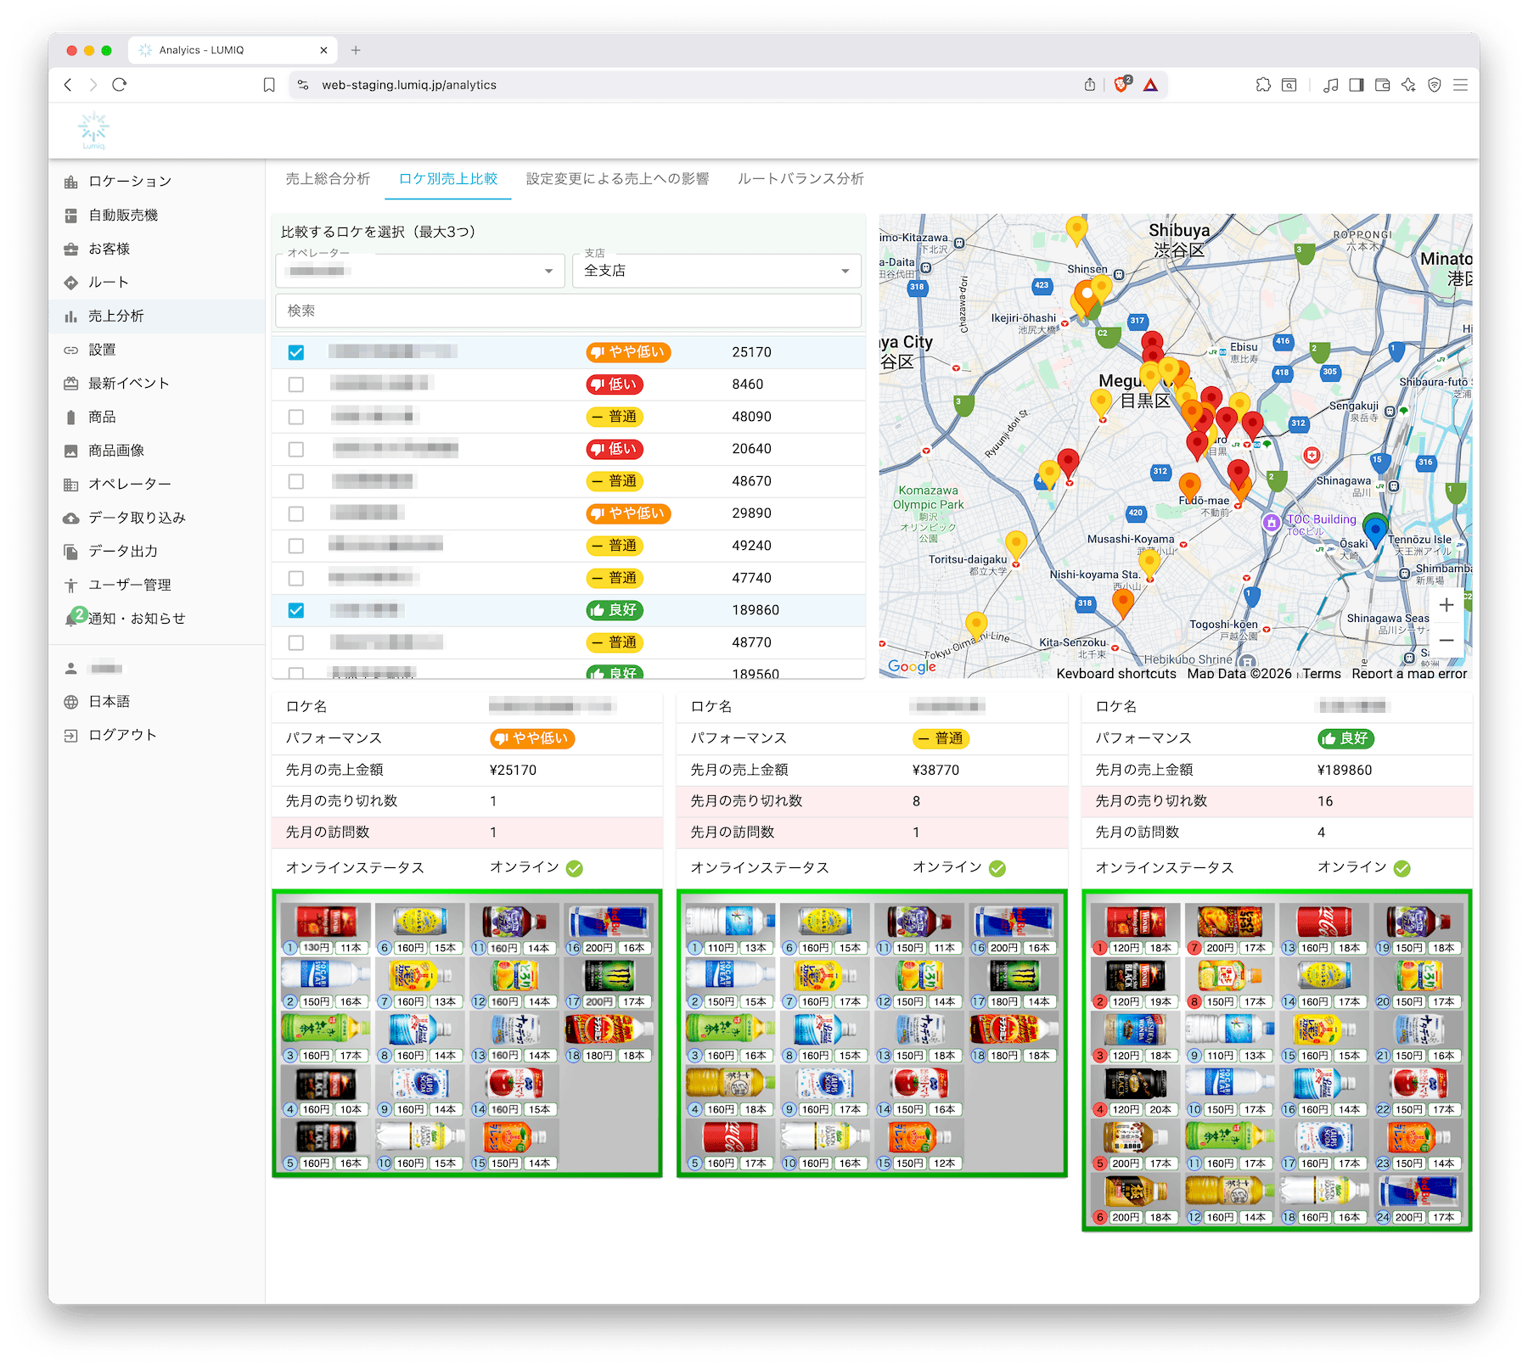The height and width of the screenshot is (1368, 1528).
Task: Click the Lumiq logo icon
Action: point(93,130)
